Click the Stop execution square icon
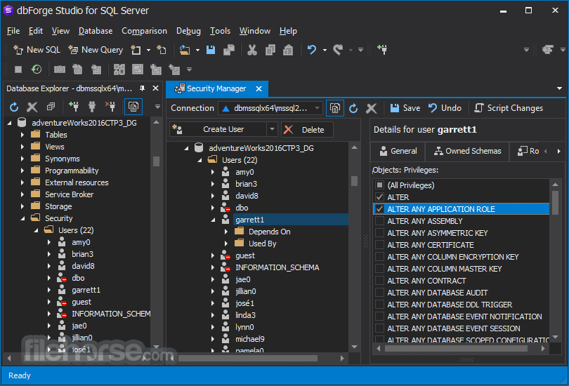Viewport: 569px width, 386px height. (18, 69)
